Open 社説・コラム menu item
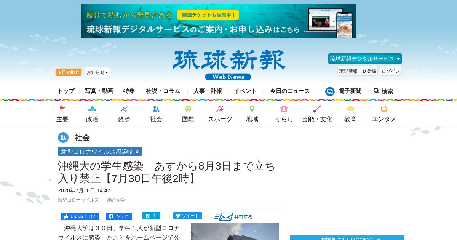The height and width of the screenshot is (240, 457). pos(163,91)
